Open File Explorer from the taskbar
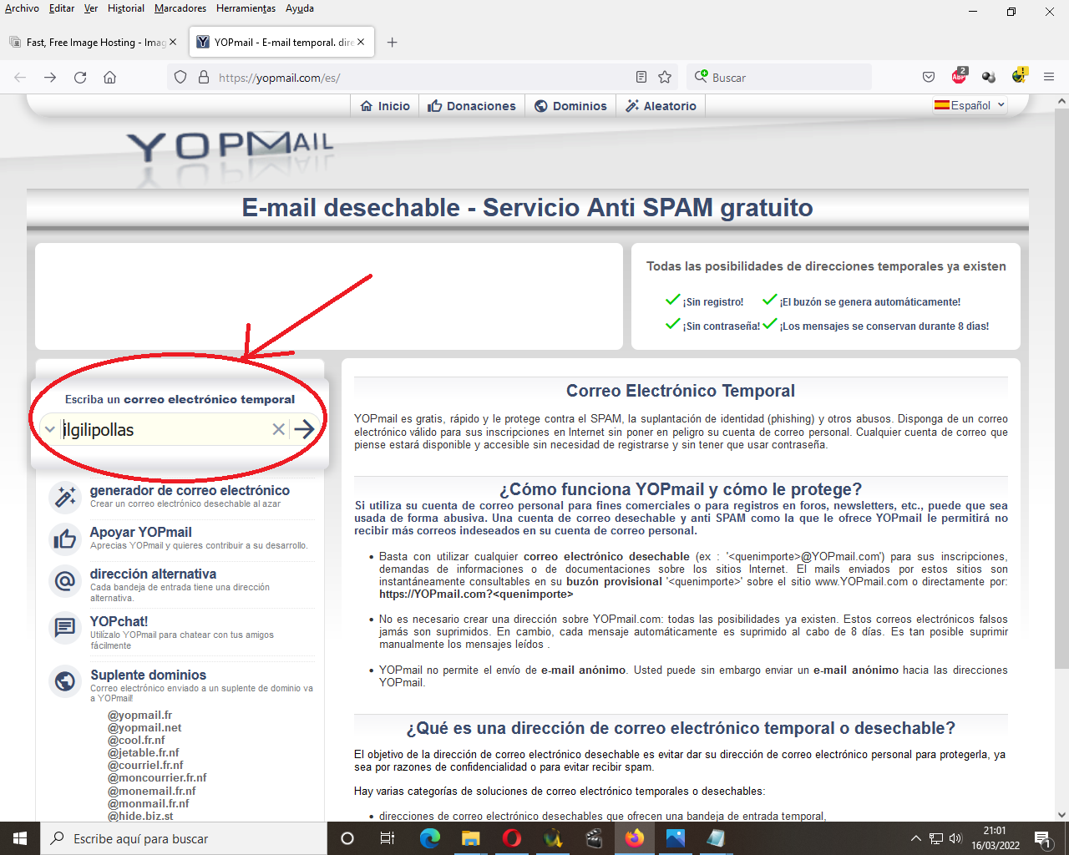 click(x=470, y=838)
